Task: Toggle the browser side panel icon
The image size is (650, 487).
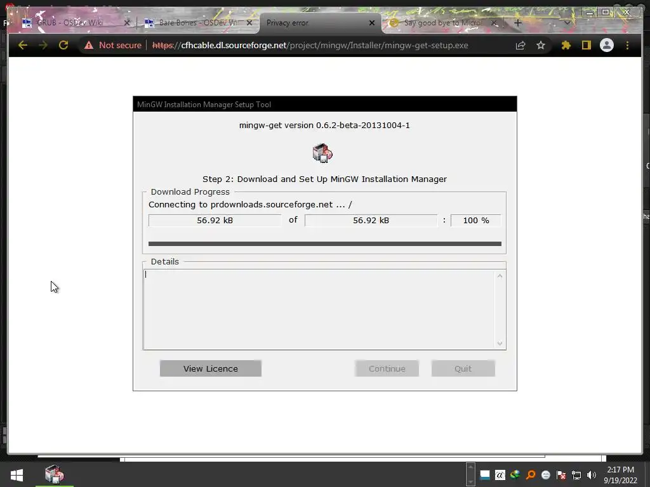Action: (586, 45)
